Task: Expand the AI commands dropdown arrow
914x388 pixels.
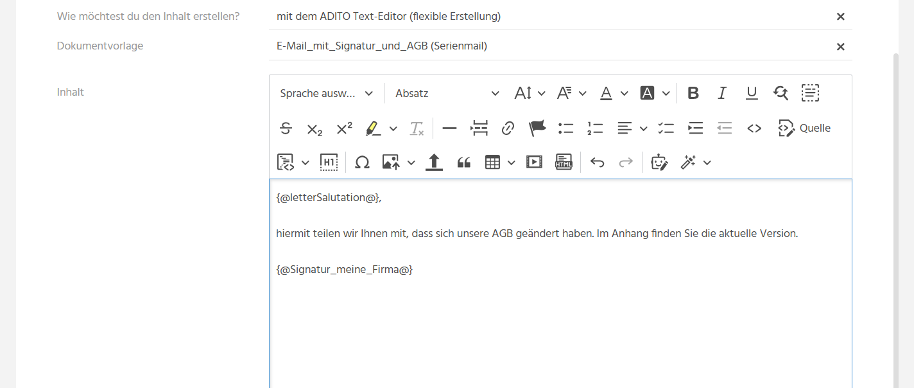Action: click(707, 163)
